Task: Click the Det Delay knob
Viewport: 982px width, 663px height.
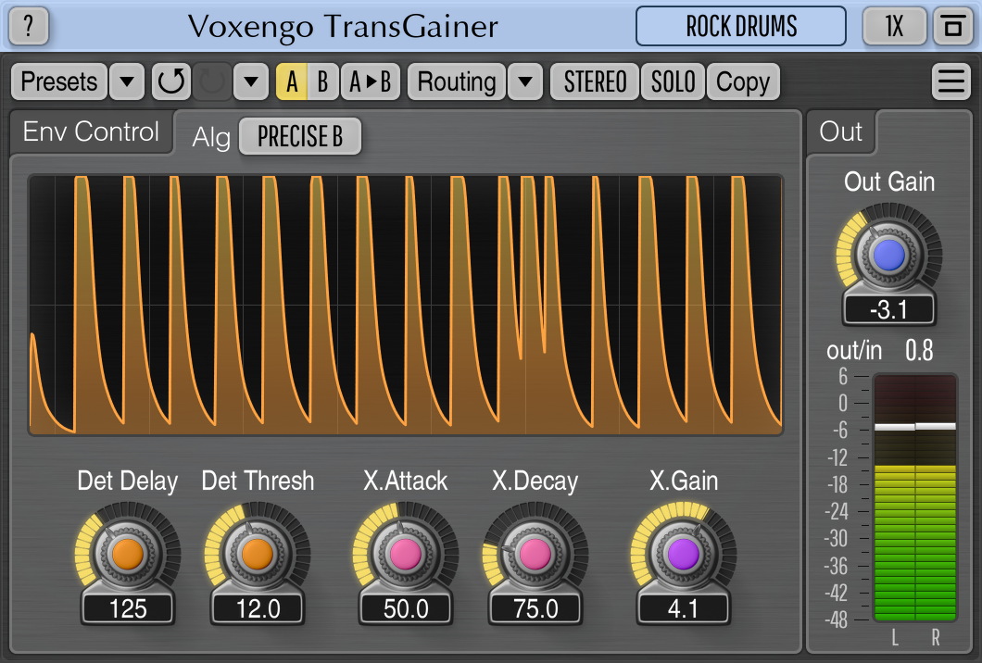Action: pos(126,549)
